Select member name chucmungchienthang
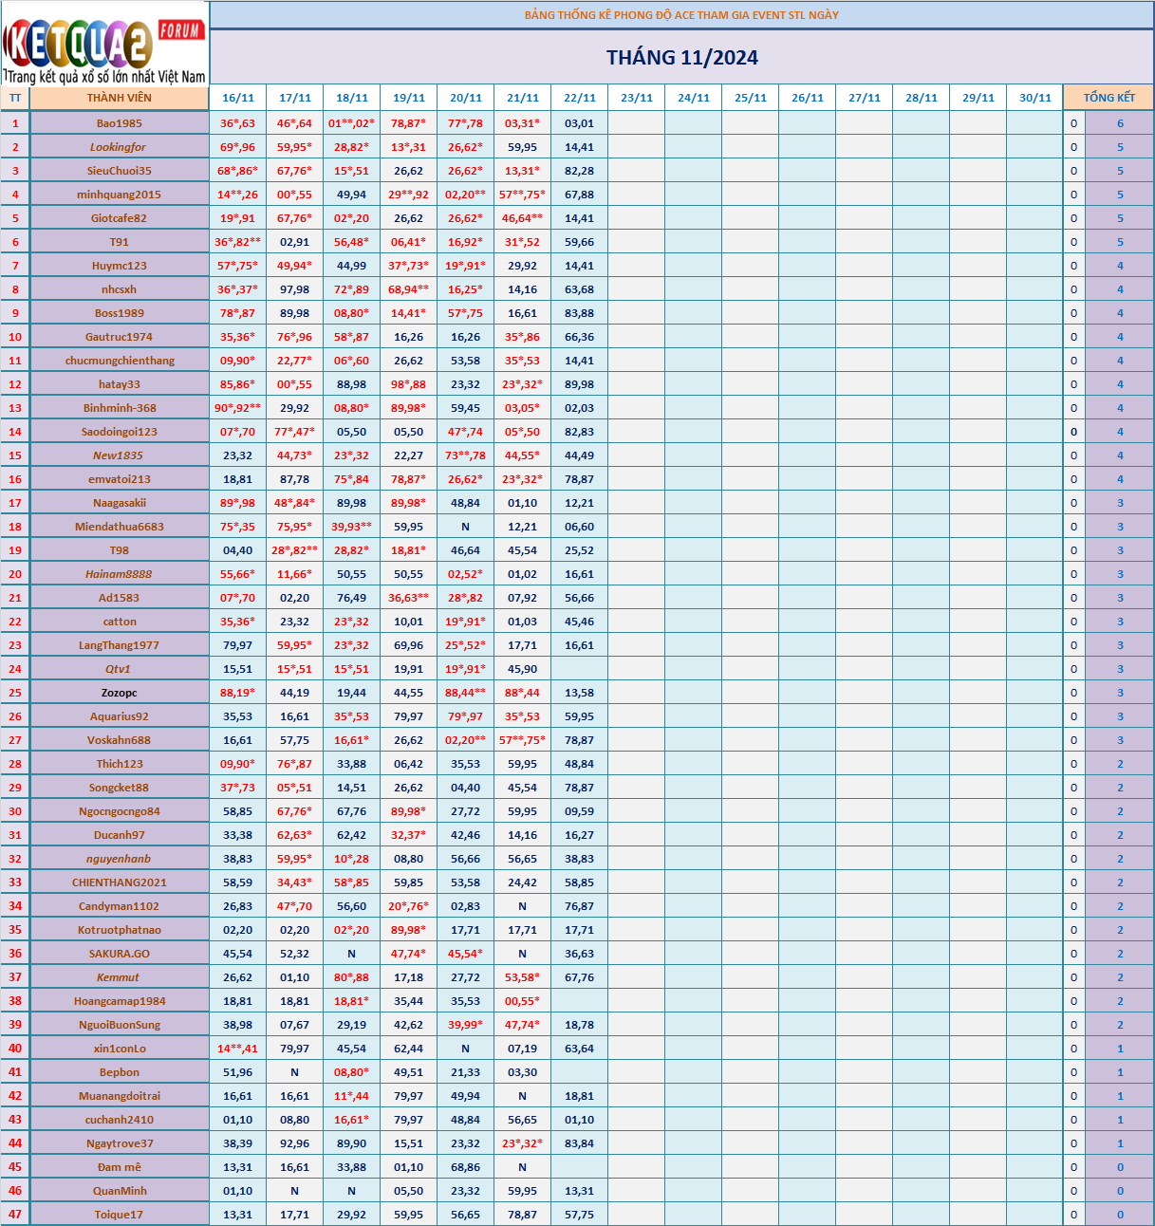Image resolution: width=1155 pixels, height=1226 pixels. (x=120, y=361)
